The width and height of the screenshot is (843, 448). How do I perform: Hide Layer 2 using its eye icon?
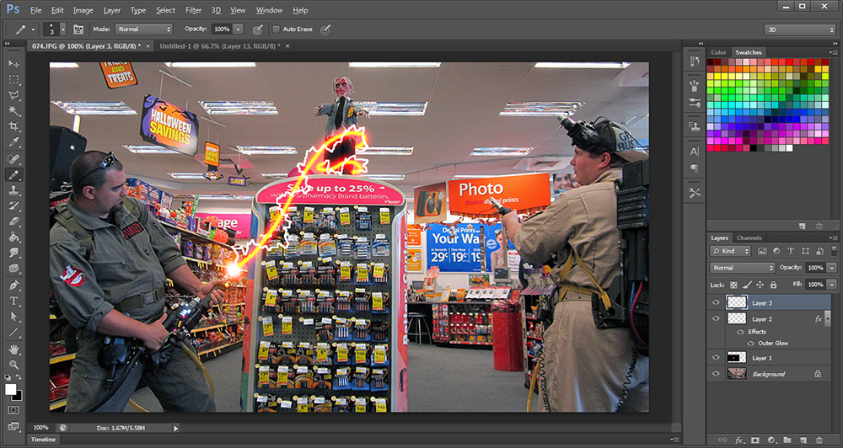pyautogui.click(x=716, y=318)
